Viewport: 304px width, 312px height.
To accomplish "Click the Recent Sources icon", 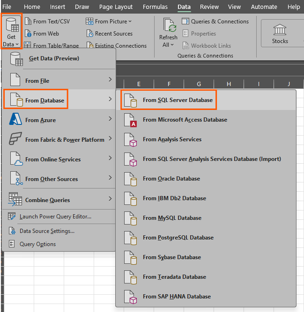I will 89,33.
